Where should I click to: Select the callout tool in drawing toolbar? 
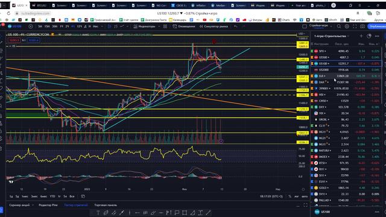[177, 213]
